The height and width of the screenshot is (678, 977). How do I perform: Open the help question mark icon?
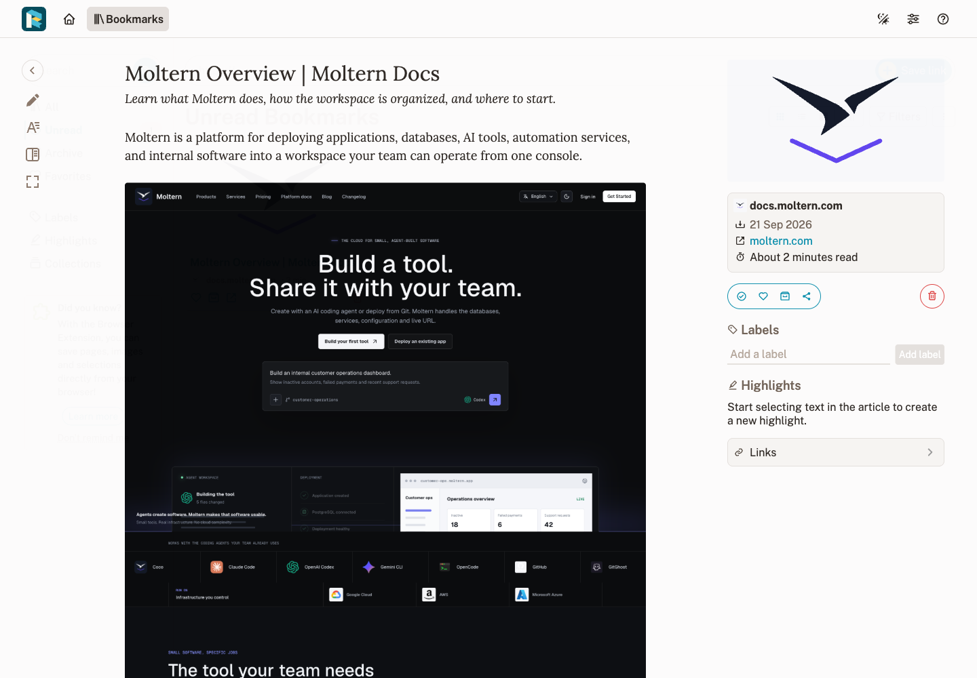point(943,19)
